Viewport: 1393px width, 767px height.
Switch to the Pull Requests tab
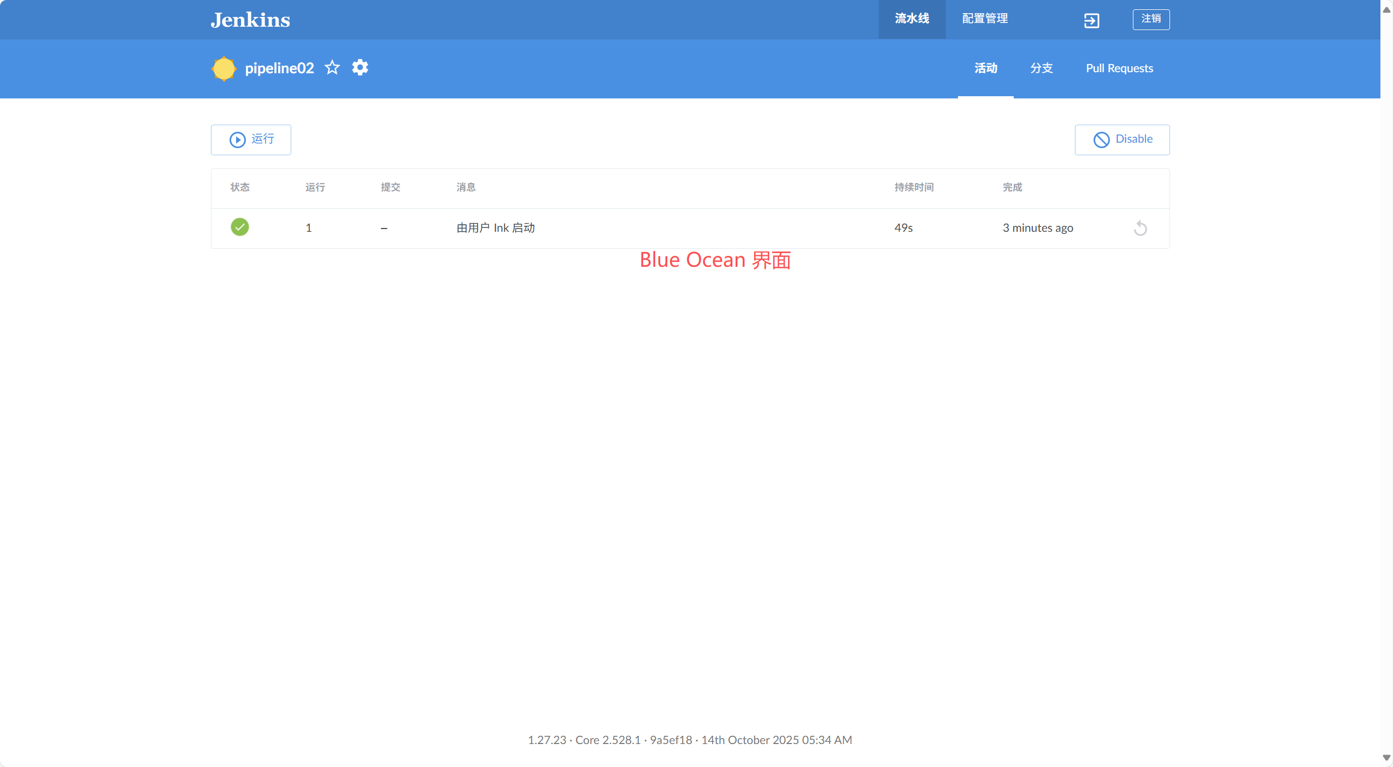point(1119,68)
